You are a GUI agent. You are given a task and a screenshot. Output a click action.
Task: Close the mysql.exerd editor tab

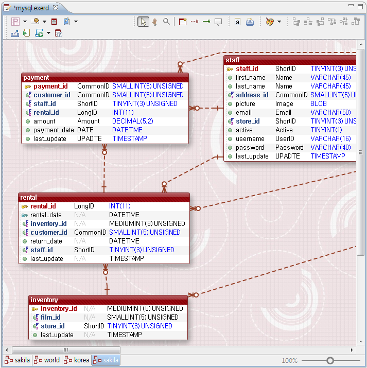tap(56, 8)
